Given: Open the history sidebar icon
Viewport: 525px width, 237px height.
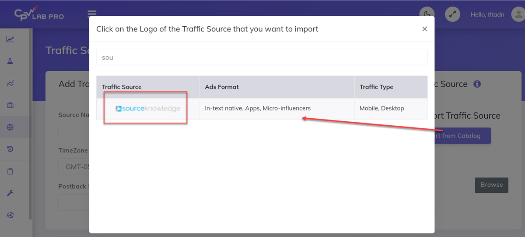Looking at the screenshot, I should tap(10, 149).
